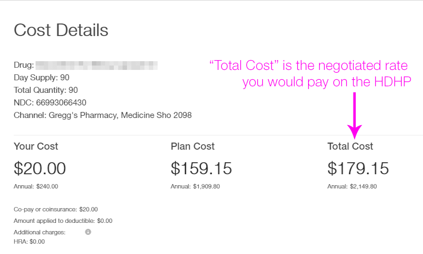The height and width of the screenshot is (254, 423).
Task: Click the Additional charges info icon
Action: pos(88,232)
